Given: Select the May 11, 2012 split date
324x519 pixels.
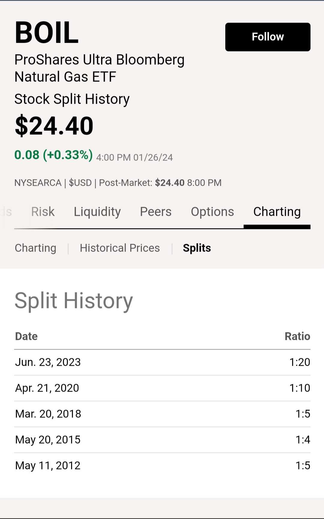Looking at the screenshot, I should [48, 466].
